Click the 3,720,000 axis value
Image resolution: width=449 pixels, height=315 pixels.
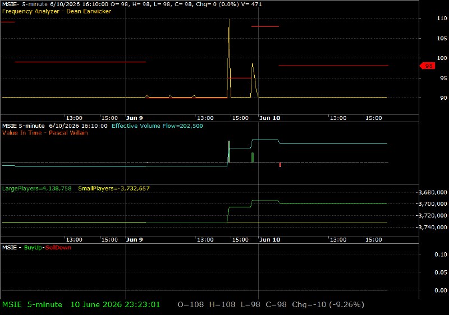[x=433, y=216]
